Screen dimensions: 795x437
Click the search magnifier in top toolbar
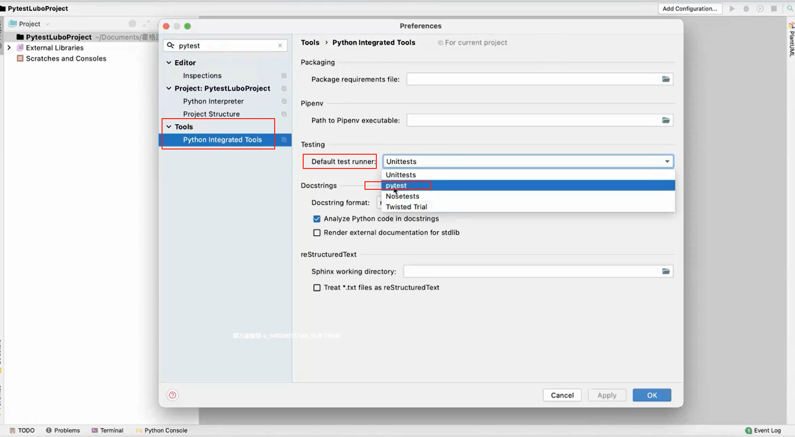(790, 9)
